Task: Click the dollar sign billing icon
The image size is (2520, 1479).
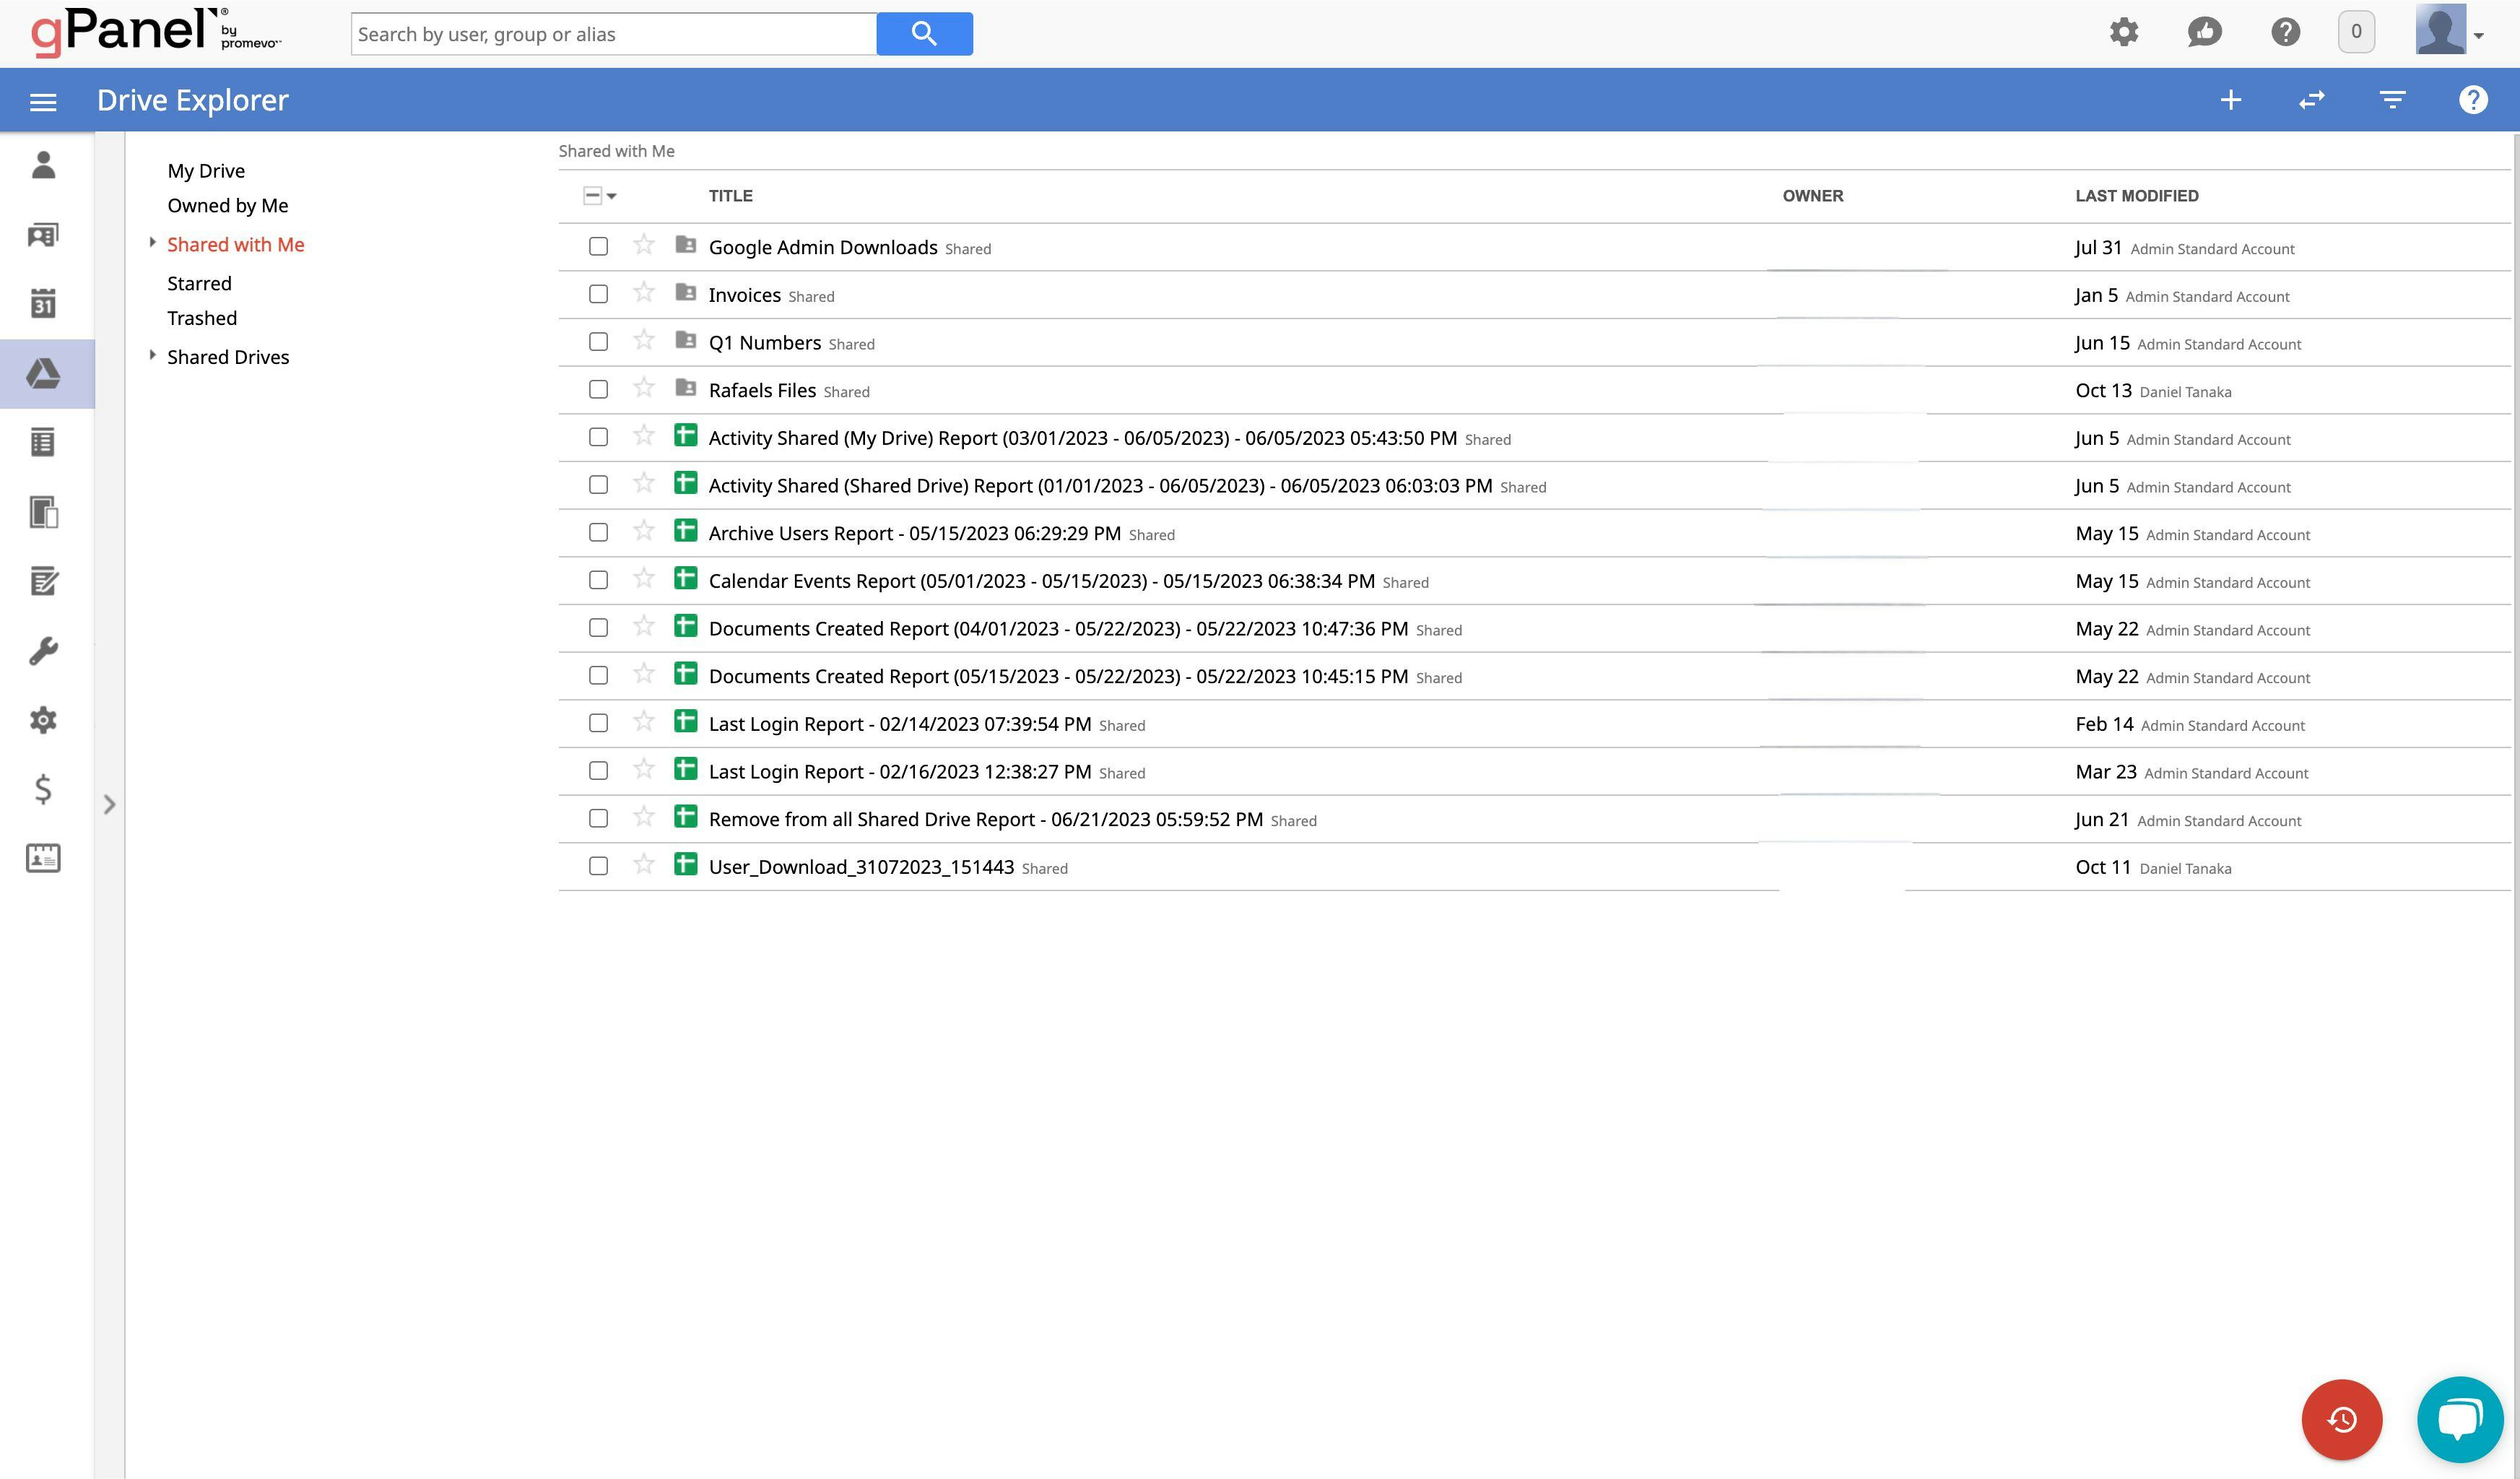Action: [43, 789]
